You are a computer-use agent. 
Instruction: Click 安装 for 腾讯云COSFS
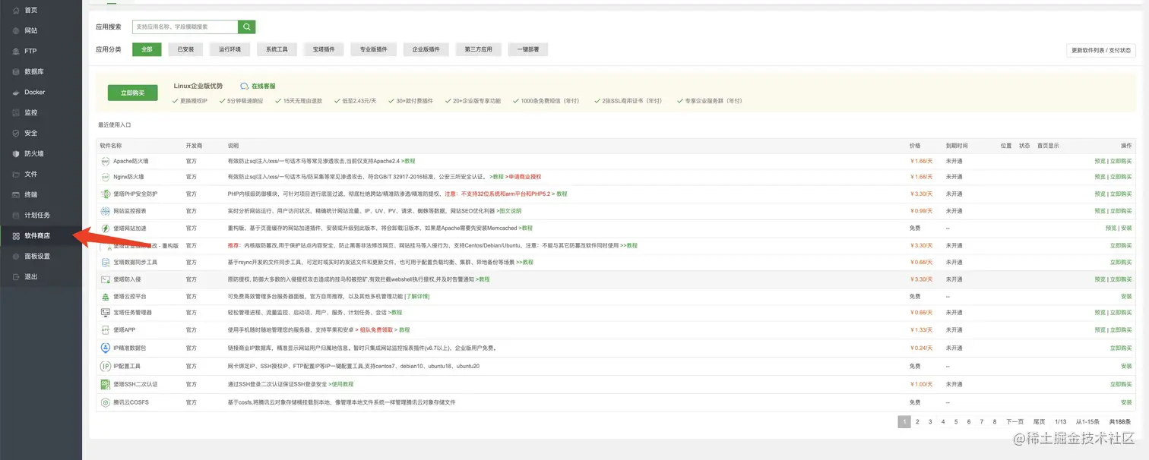[1126, 402]
